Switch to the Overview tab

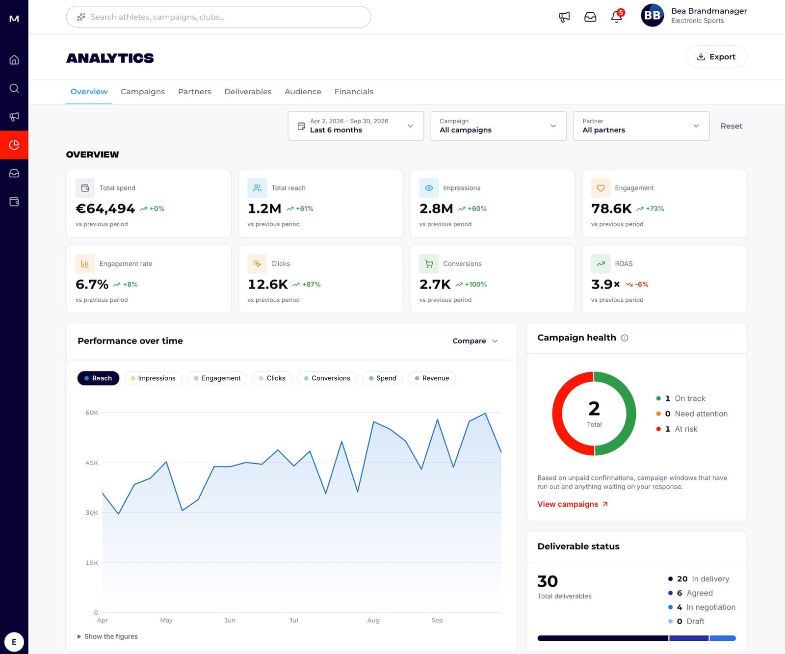pos(89,92)
